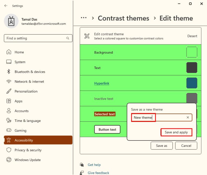
Task: Click the Save as button
Action: [162, 146]
